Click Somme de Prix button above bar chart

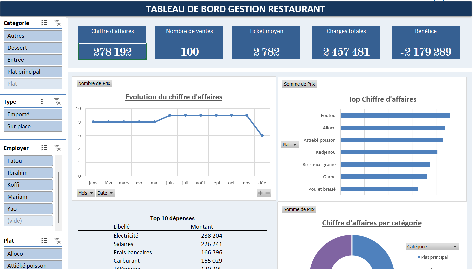click(299, 84)
